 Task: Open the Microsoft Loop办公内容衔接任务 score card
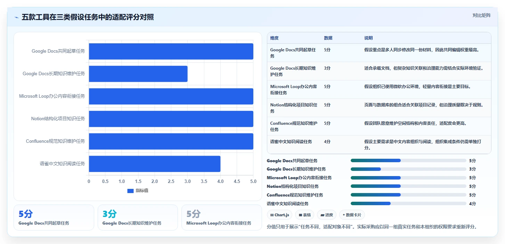tap(221, 217)
